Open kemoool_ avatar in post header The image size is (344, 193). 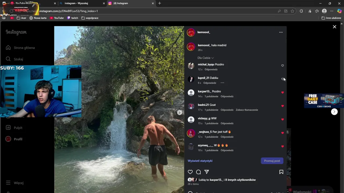[191, 32]
